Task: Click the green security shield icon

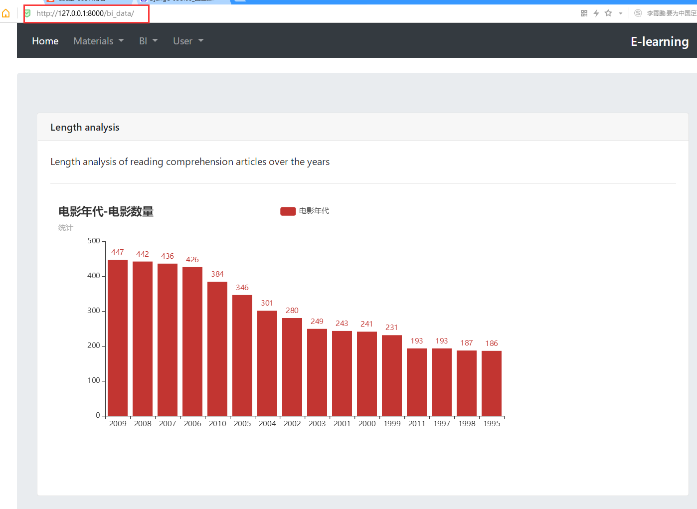Action: (x=28, y=13)
